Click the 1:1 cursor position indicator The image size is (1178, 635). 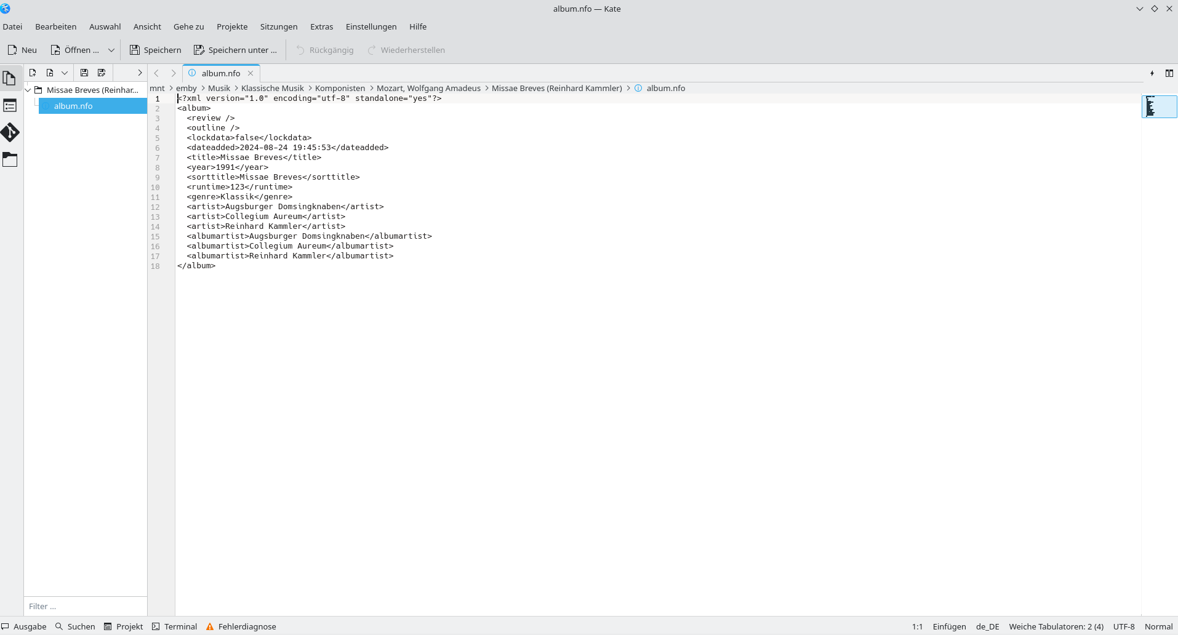917,626
